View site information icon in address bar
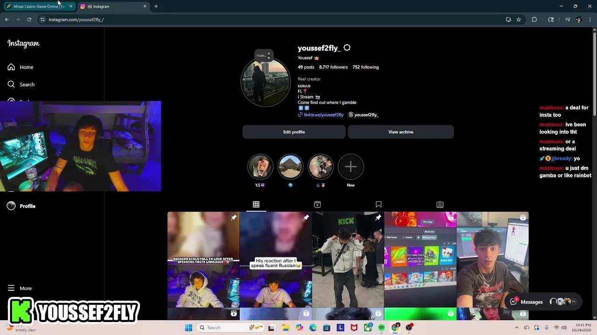This screenshot has height=335, width=597. tap(42, 20)
